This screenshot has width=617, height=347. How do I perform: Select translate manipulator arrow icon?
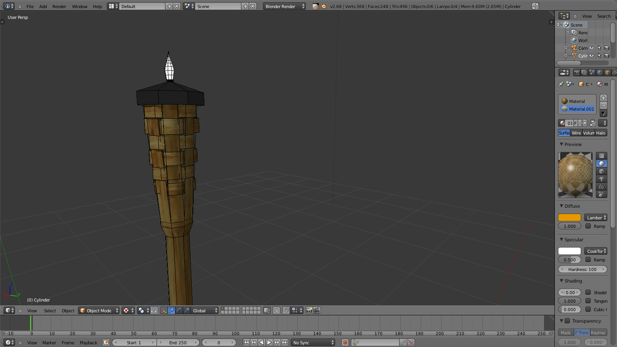click(x=172, y=311)
